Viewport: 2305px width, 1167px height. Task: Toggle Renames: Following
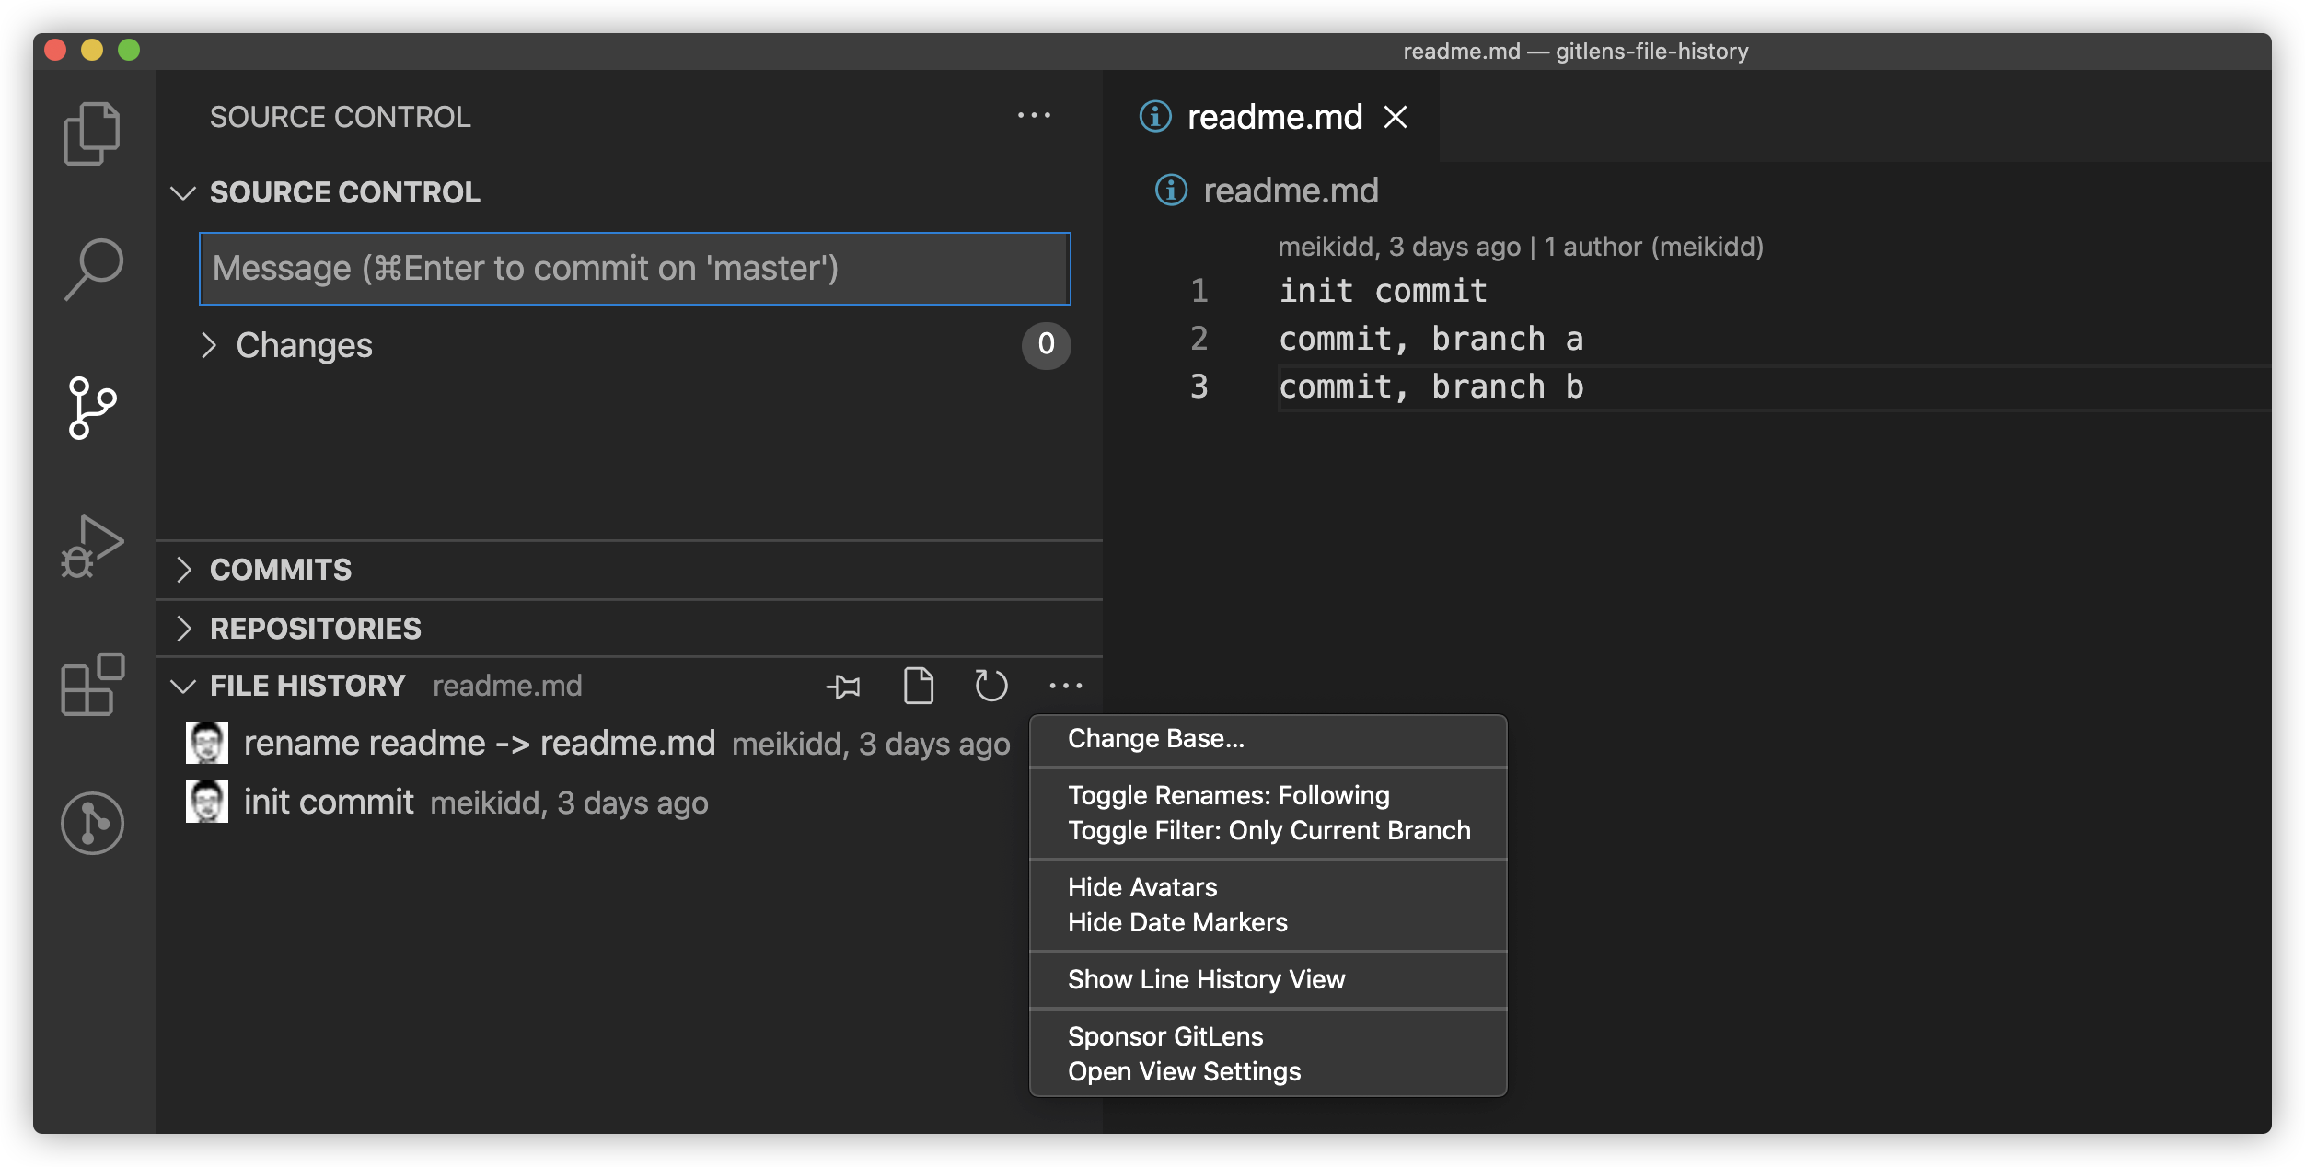pyautogui.click(x=1229, y=794)
